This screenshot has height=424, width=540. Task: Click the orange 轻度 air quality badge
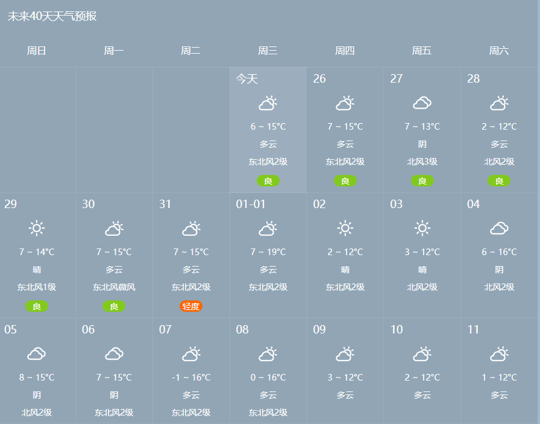pos(190,306)
